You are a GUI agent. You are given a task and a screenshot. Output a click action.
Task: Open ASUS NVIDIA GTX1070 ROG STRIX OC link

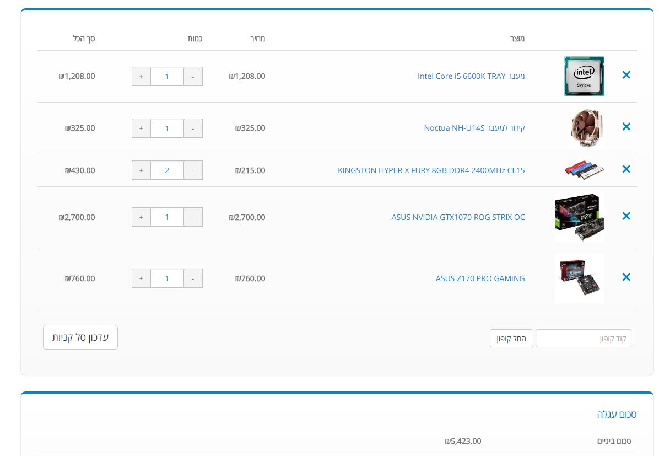point(458,217)
